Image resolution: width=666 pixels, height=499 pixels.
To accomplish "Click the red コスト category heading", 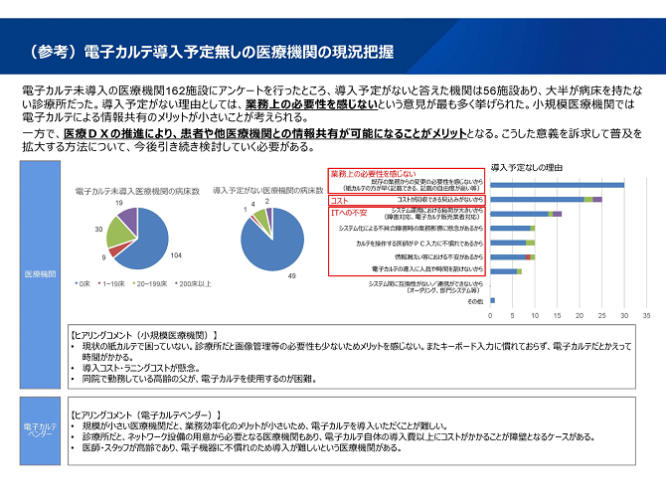I will 339,201.
